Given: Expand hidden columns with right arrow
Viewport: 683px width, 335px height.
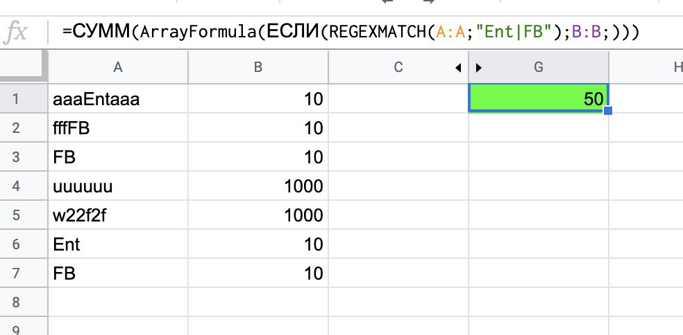Looking at the screenshot, I should click(479, 67).
